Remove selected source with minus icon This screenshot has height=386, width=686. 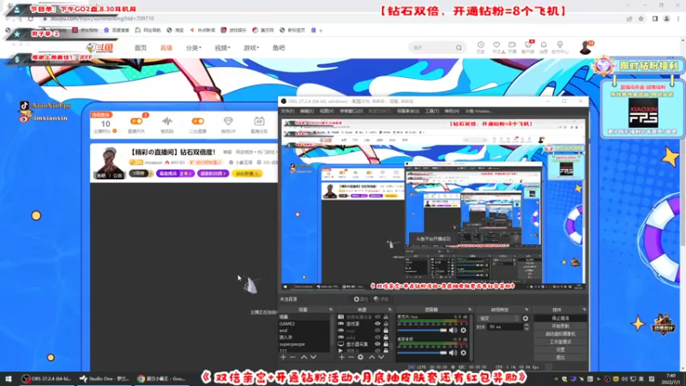(351, 357)
